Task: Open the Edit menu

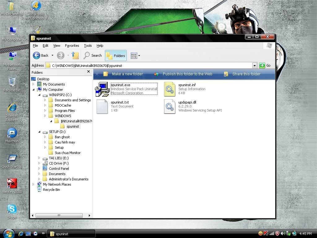Action: coord(46,46)
